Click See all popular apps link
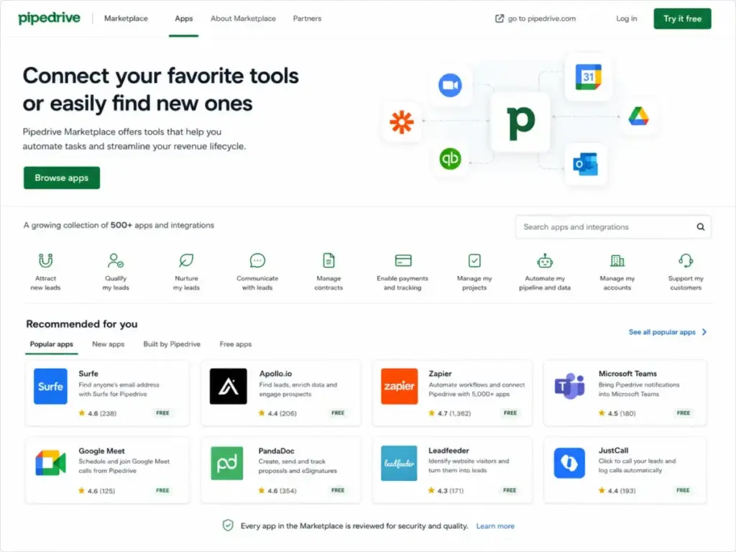This screenshot has height=552, width=736. point(662,332)
